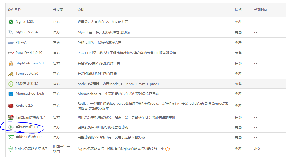
Task: Click the Nginx 1.20.1 logo icon
Action: point(11,22)
